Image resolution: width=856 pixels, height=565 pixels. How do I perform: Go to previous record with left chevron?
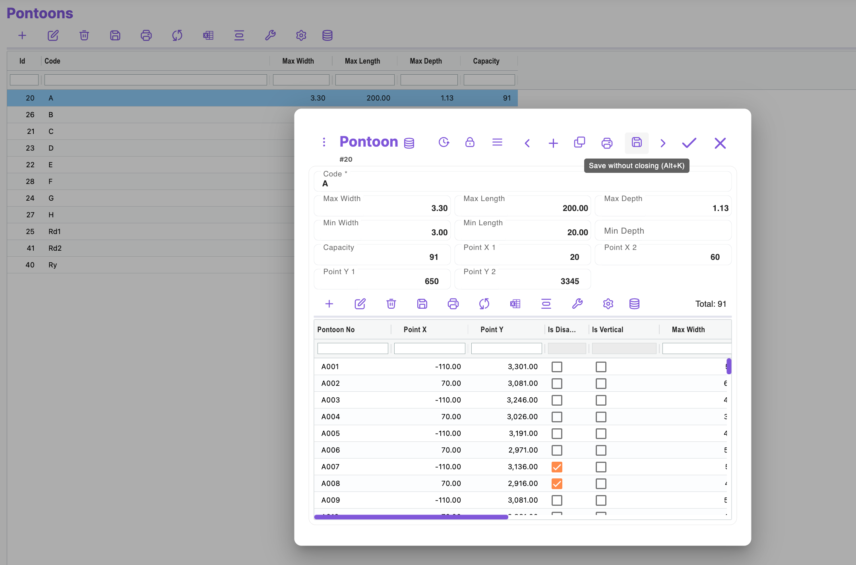[x=527, y=143]
